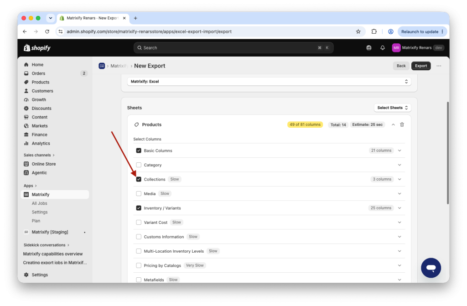Open the Matrixify: Excel format dropdown
This screenshot has height=306, width=467.
(269, 81)
